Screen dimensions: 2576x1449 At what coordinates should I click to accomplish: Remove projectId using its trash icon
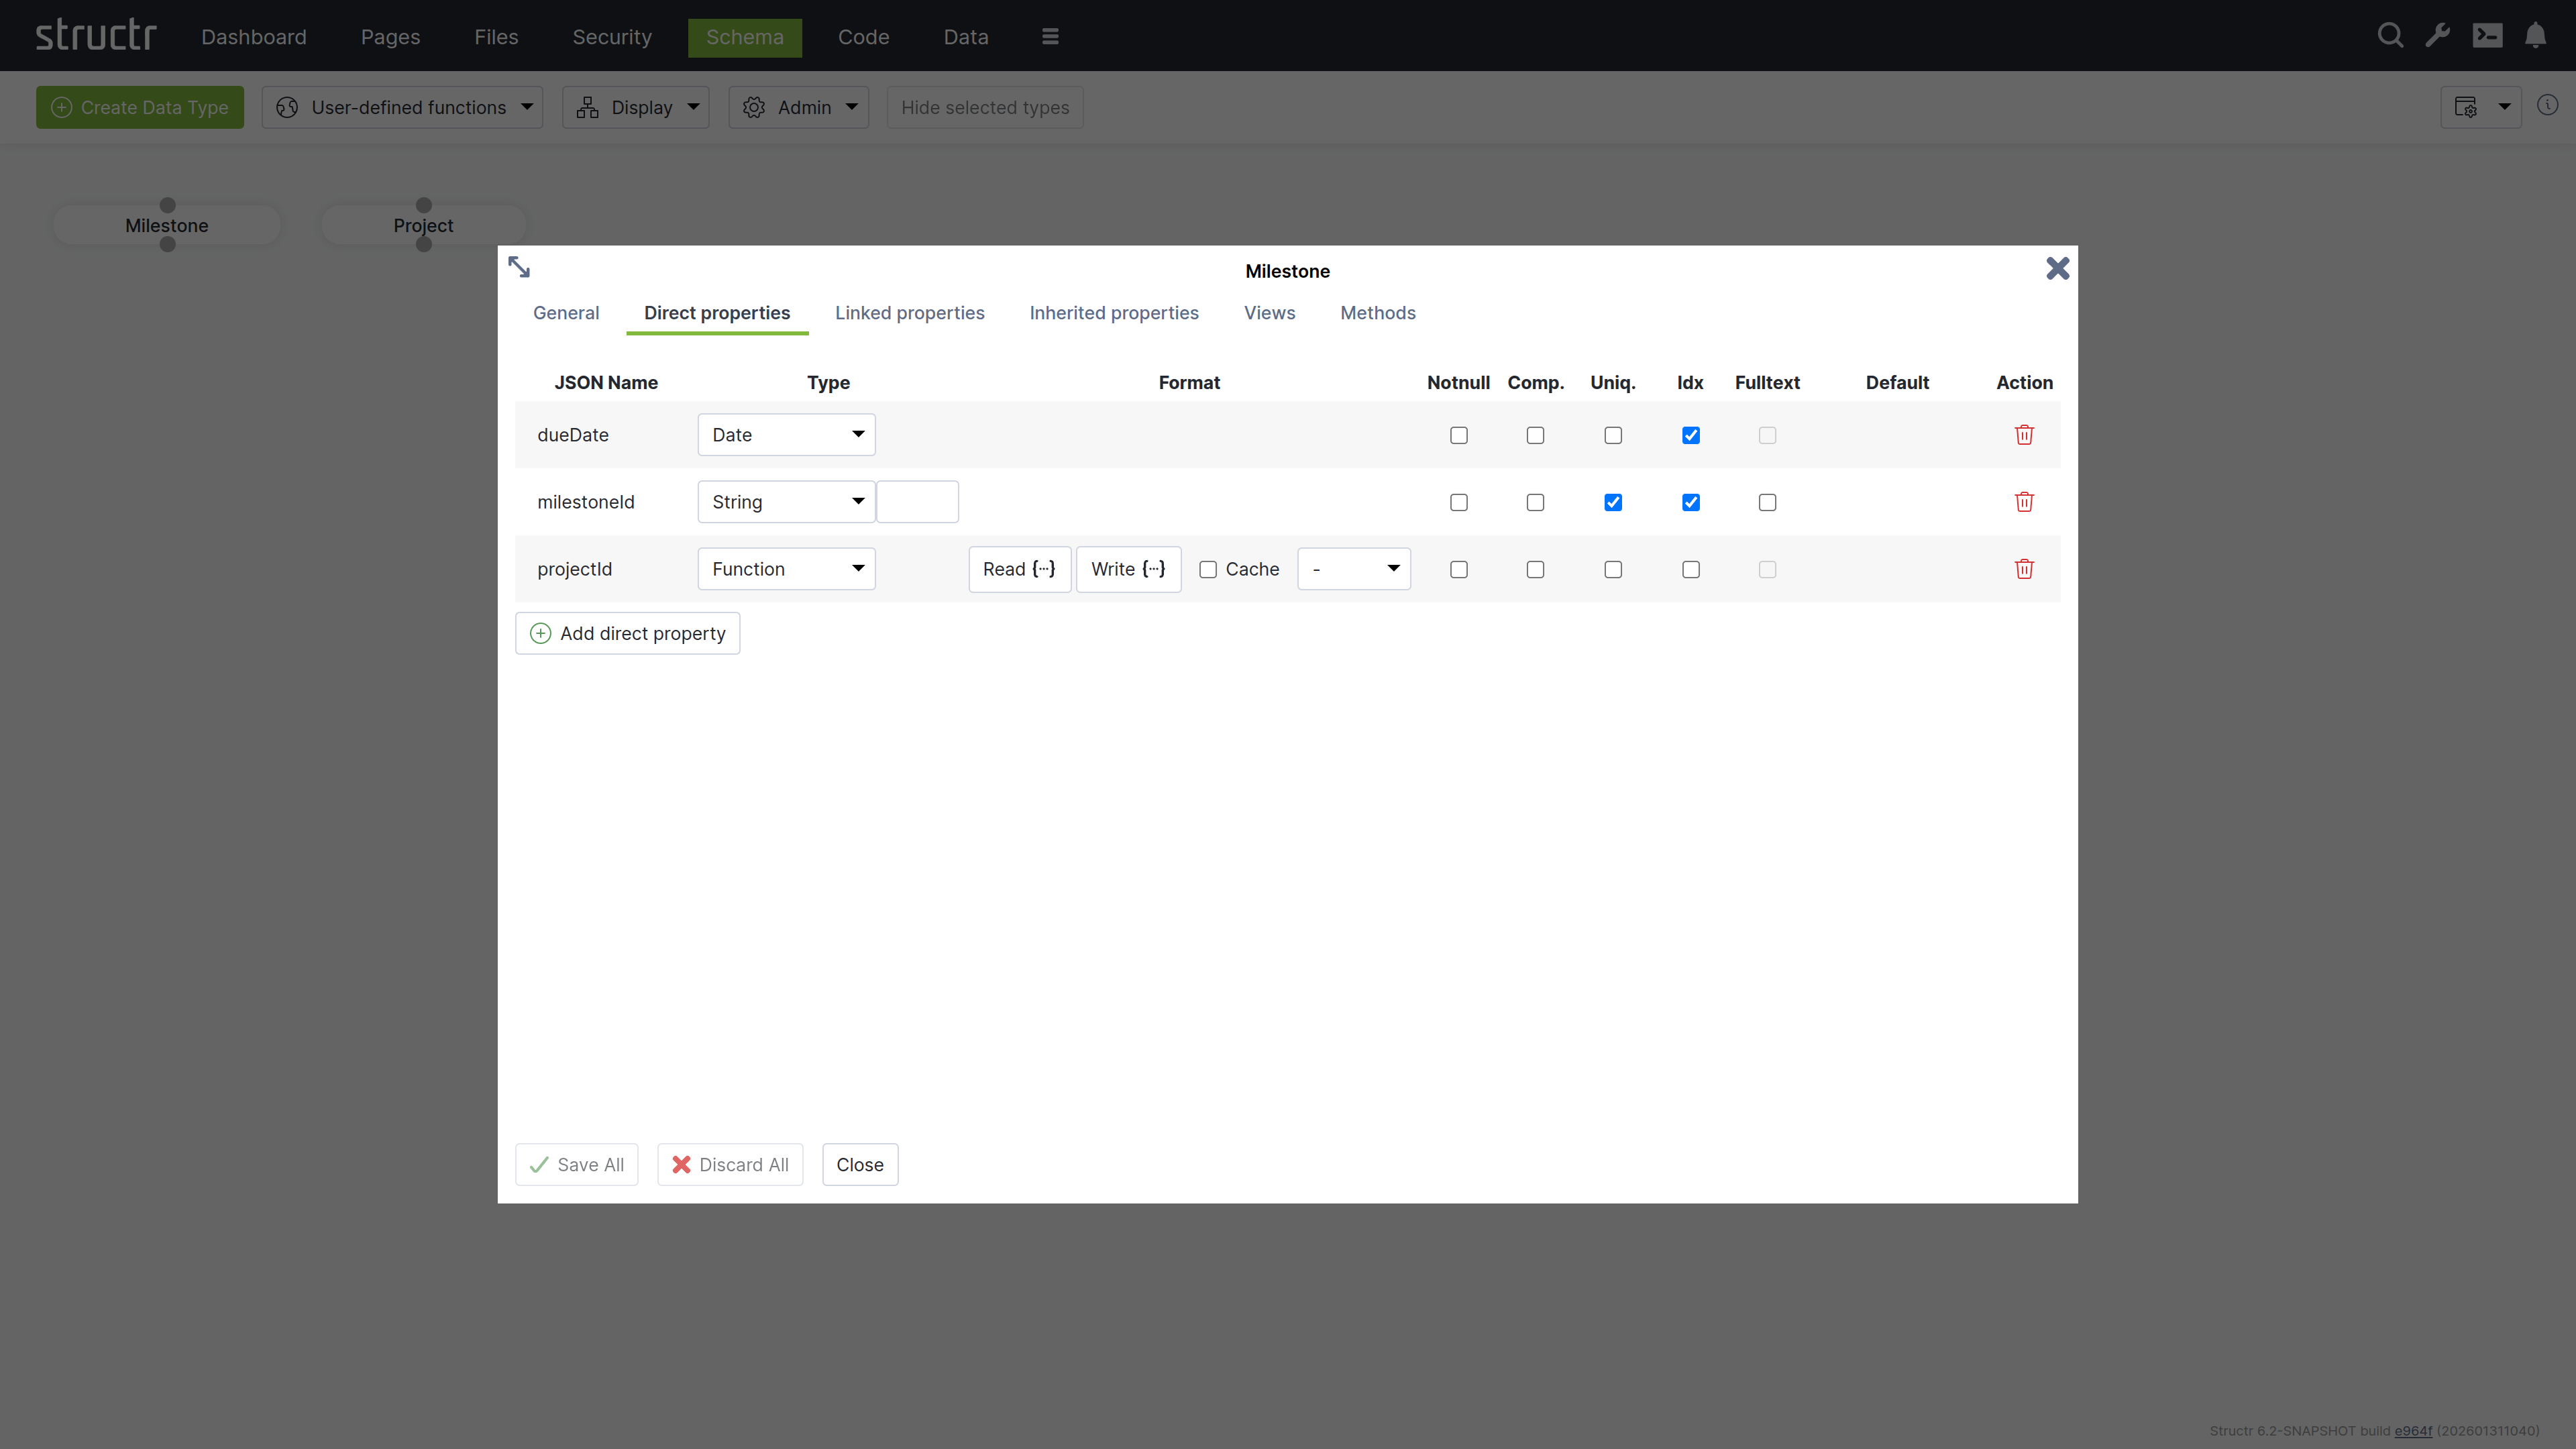coord(2024,569)
